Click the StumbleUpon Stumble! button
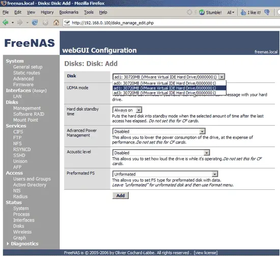This screenshot has height=256, width=280. tap(210, 12)
